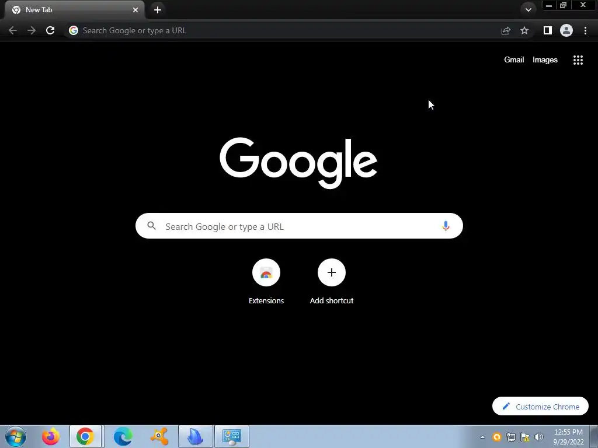Open the volume speaker icon
This screenshot has width=598, height=448.
[539, 437]
